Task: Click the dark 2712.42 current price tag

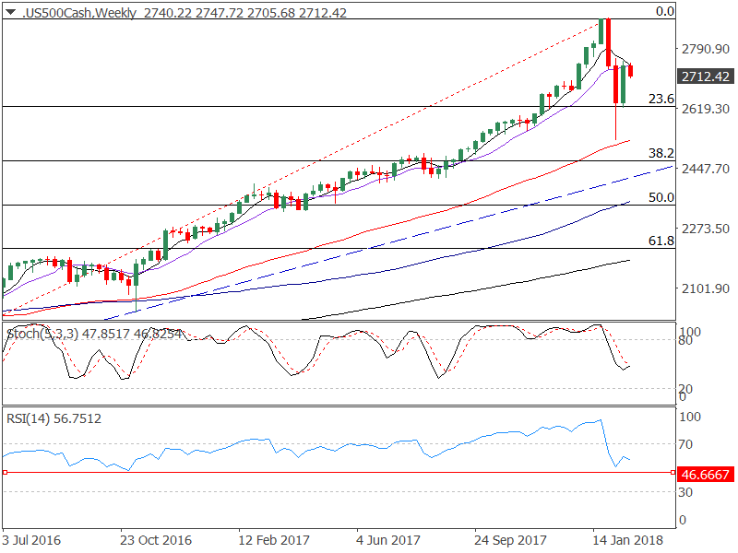Action: 705,76
